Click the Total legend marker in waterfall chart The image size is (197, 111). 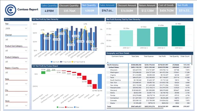click(75, 107)
